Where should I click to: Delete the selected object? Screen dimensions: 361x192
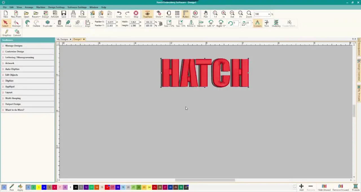[60, 23]
